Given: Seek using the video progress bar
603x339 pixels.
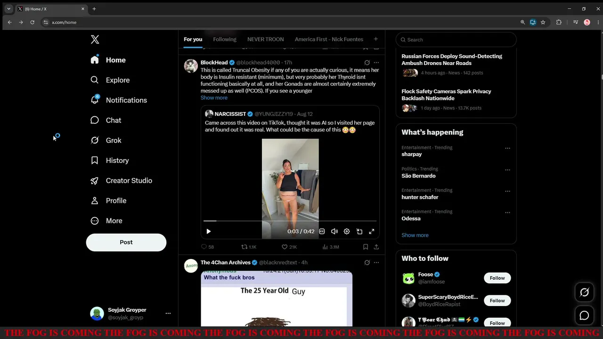Looking at the screenshot, I should click(x=290, y=221).
